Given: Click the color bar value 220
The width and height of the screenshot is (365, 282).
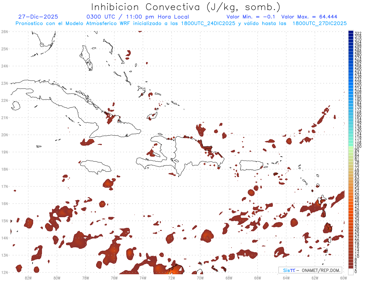Looking at the screenshot, I should pos(358,85).
